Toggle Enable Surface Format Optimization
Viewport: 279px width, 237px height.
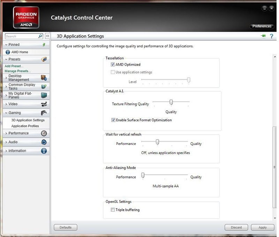click(113, 120)
